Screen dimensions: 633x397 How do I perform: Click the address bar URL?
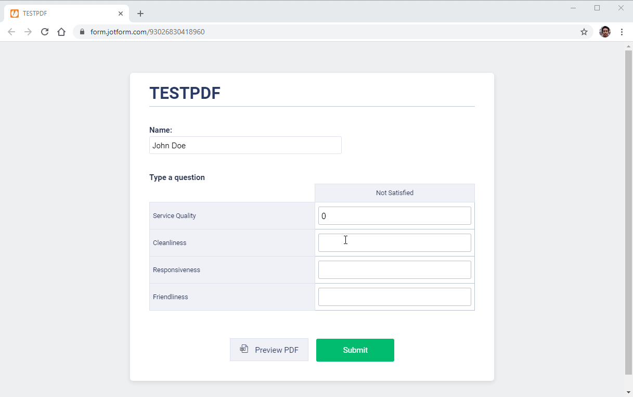tap(148, 32)
